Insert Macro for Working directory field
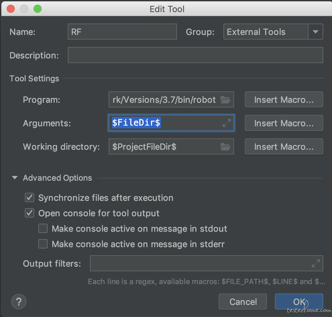 point(284,146)
